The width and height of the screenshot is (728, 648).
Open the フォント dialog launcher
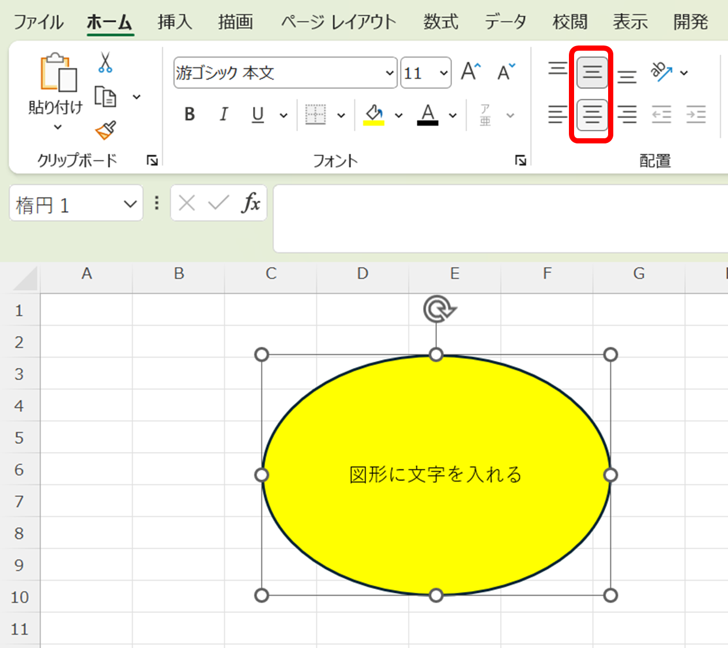coord(520,161)
